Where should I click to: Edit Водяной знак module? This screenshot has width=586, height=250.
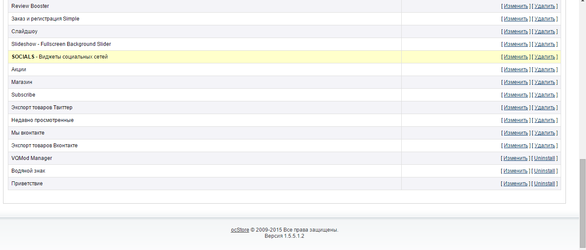point(515,171)
